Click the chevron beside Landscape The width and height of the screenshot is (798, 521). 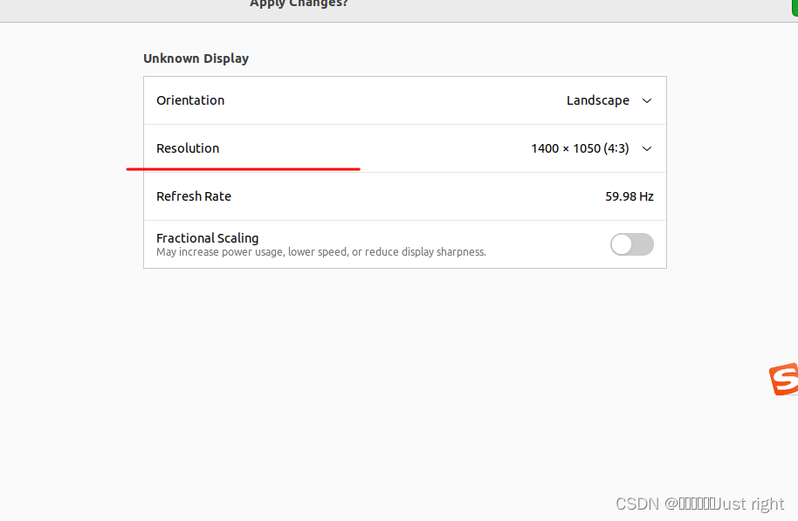[x=646, y=100]
